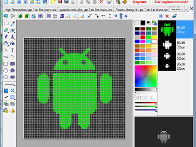The image size is (196, 147).
Task: Select the wavy curve tool
Action: [6, 57]
